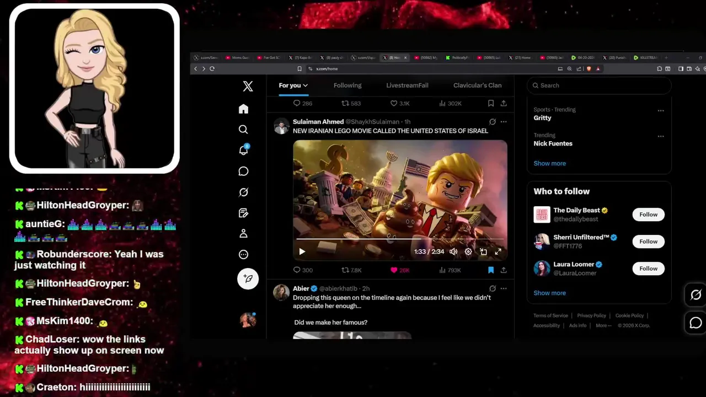View analytics for Sulaiman Ahmed's post (793K)

pos(450,270)
